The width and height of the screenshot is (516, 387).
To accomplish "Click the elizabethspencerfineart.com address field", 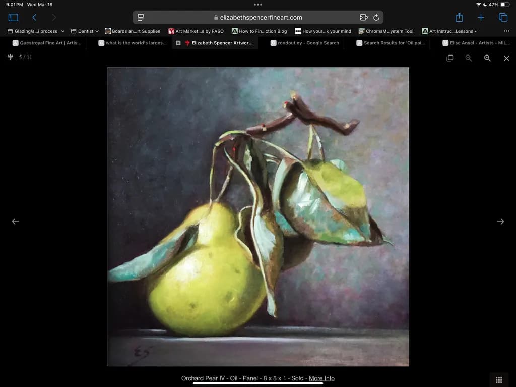I will point(257,18).
